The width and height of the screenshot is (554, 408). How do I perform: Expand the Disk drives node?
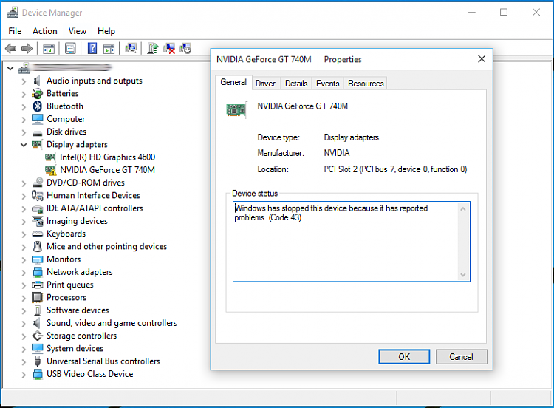tap(24, 132)
